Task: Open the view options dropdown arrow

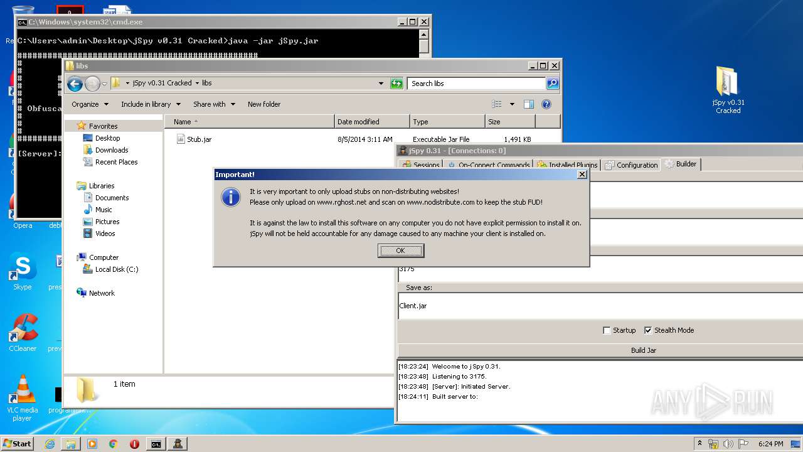Action: click(x=512, y=104)
